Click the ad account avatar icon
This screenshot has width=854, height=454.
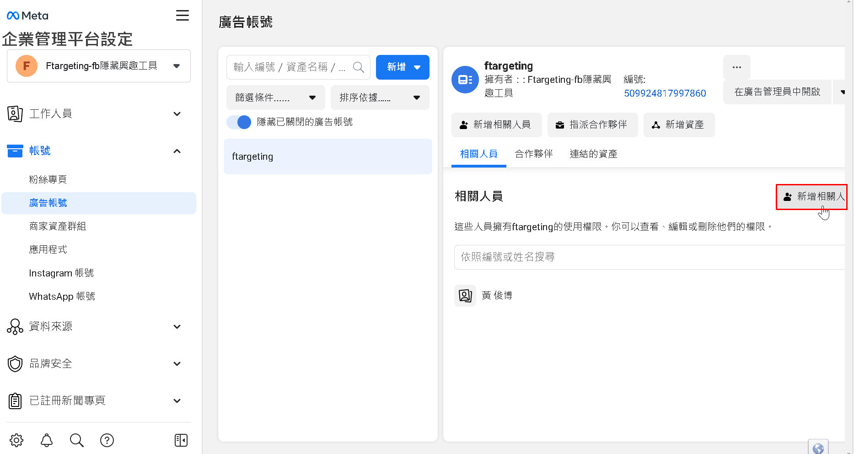click(x=465, y=80)
